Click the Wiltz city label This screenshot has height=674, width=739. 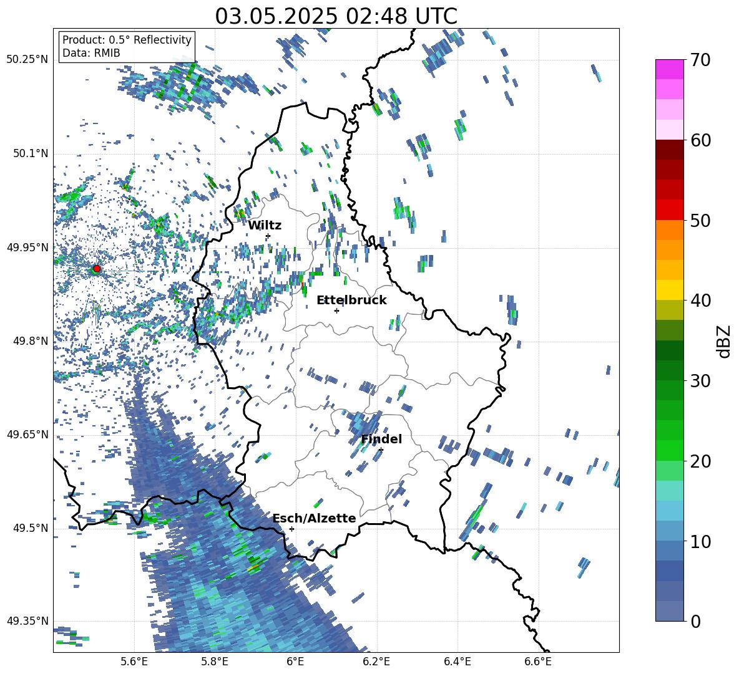pos(265,226)
